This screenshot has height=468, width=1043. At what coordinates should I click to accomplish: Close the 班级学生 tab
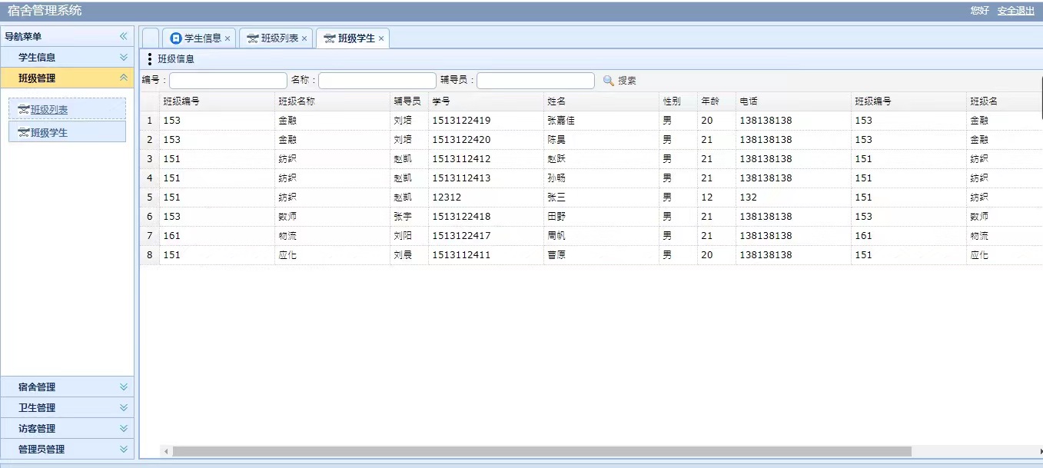click(x=381, y=38)
